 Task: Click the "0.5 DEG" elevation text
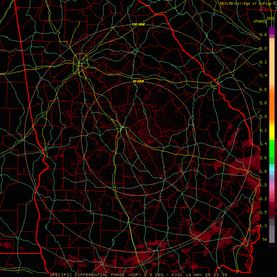pos(153,275)
